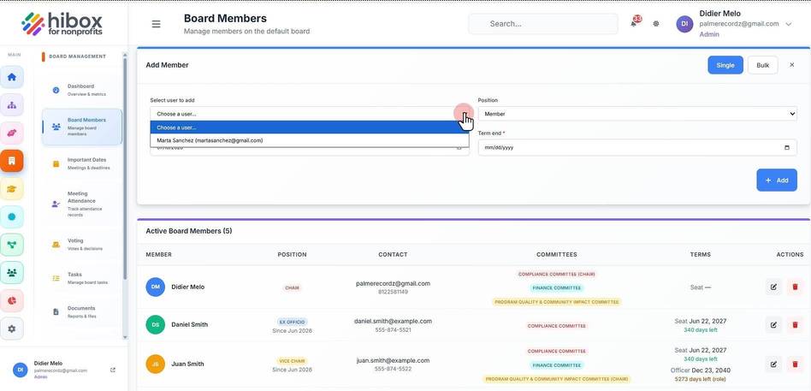Click the Vice Chair position badge
The image size is (811, 391).
click(x=293, y=361)
